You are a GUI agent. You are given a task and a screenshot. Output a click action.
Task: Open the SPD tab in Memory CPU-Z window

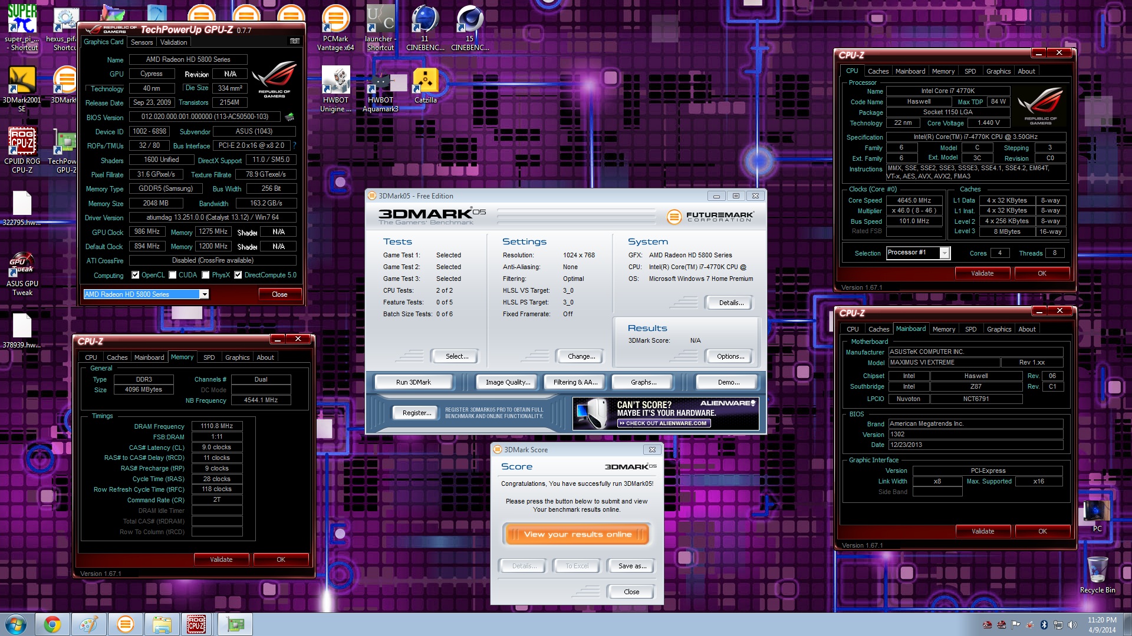(209, 357)
